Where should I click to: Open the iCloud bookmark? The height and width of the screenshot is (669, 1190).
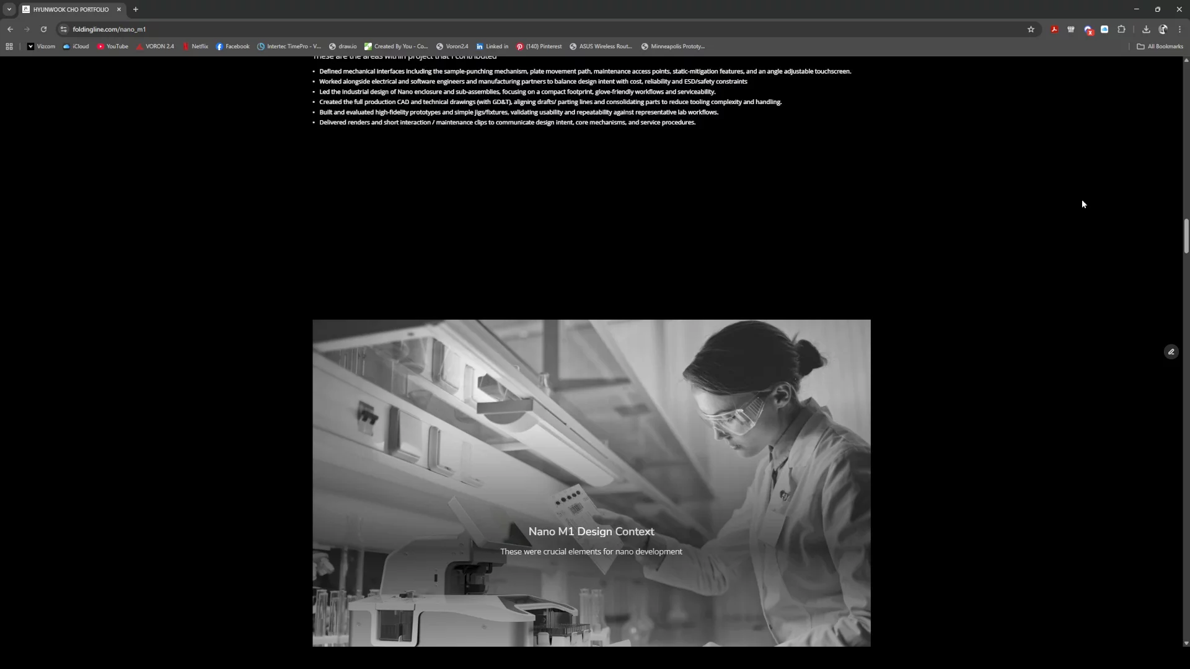pos(76,46)
